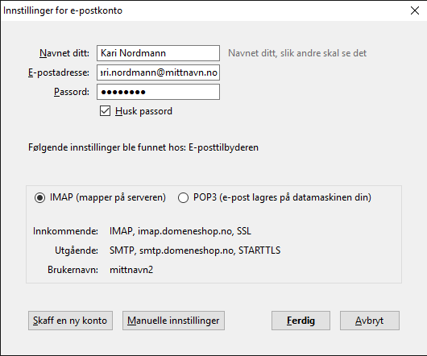Click into the masked password field

[158, 92]
